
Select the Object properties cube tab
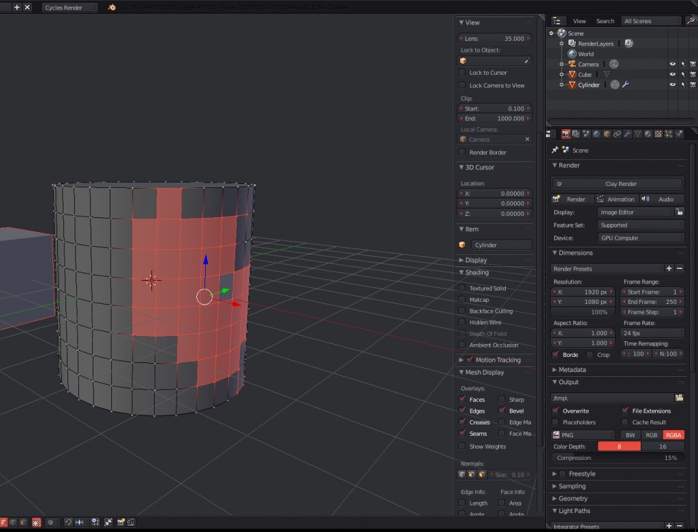(606, 134)
